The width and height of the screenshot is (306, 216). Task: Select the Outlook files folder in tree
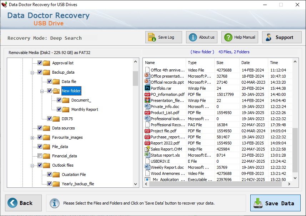click(62, 165)
